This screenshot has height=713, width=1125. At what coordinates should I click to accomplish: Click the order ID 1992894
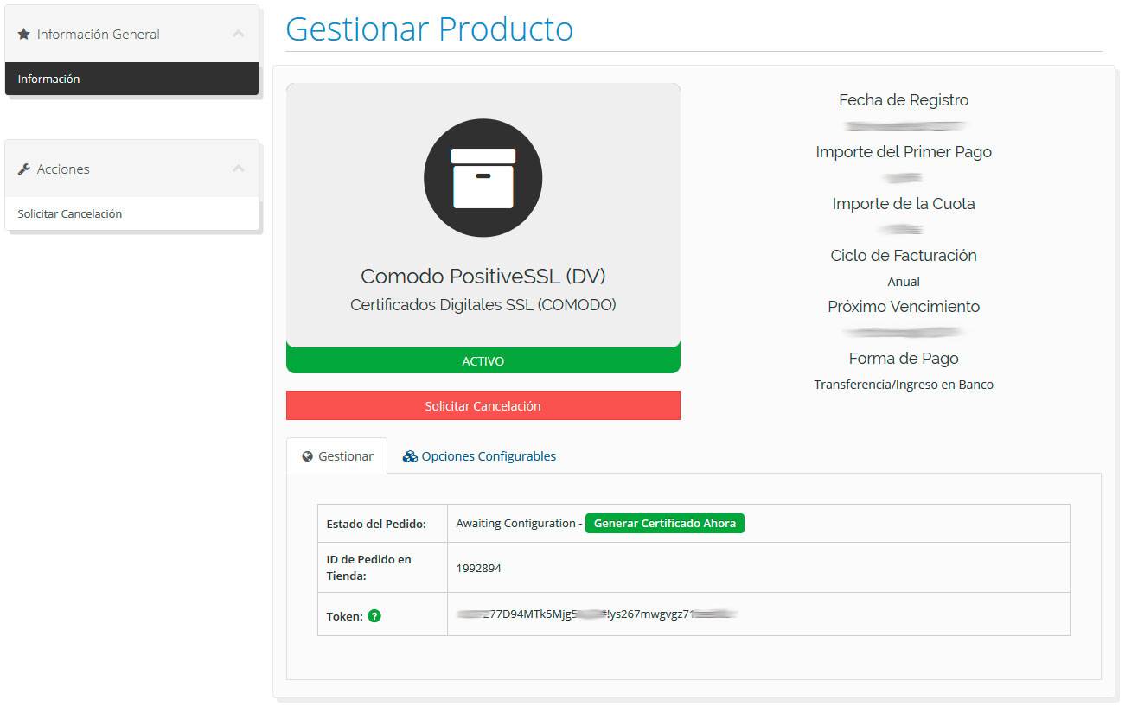[x=479, y=568]
